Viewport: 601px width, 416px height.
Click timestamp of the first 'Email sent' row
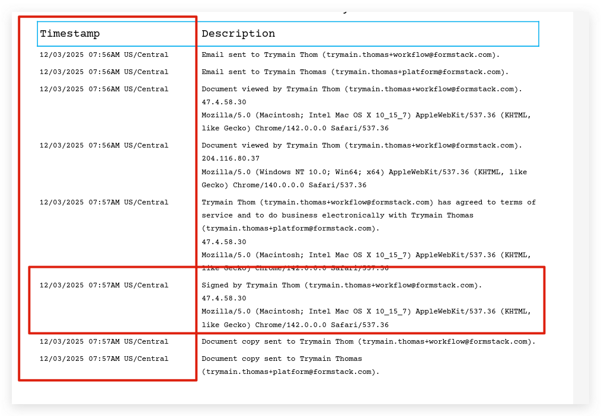click(x=104, y=55)
